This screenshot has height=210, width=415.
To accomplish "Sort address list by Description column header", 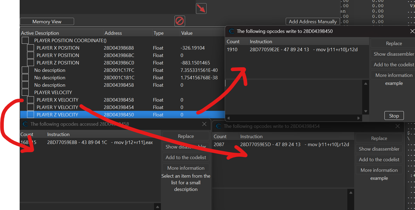I will pos(69,33).
